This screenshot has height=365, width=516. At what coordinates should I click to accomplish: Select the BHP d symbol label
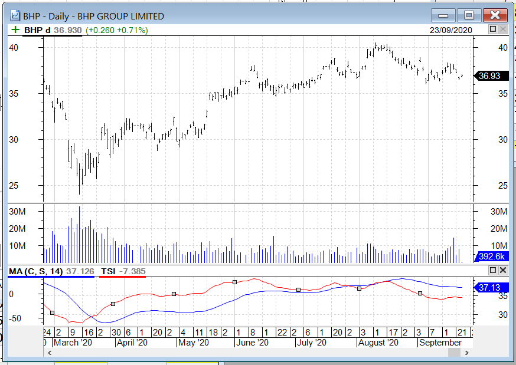tap(37, 30)
